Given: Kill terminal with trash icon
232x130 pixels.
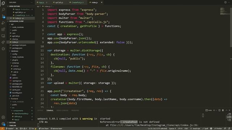Looking at the screenshot, I should coord(223,110).
